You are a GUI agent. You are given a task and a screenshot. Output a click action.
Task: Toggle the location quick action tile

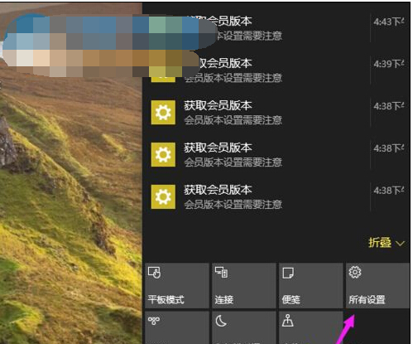[311, 327]
